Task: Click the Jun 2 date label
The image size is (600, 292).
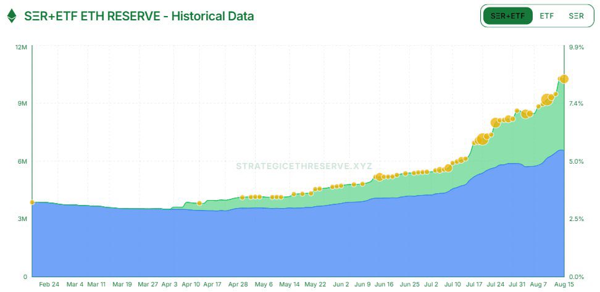Action: [341, 285]
